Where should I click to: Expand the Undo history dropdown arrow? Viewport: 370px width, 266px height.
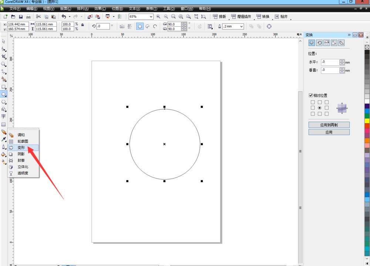pyautogui.click(x=70, y=17)
